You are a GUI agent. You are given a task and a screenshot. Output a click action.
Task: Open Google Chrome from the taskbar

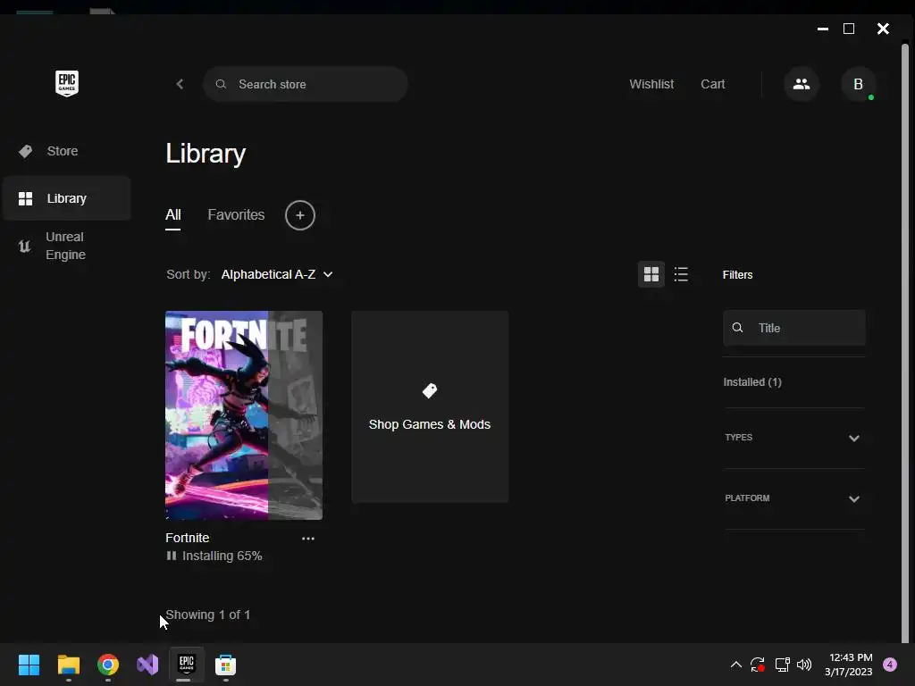(x=108, y=665)
